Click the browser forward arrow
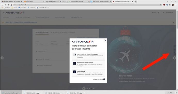The height and width of the screenshot is (94, 178). click(x=5, y=5)
